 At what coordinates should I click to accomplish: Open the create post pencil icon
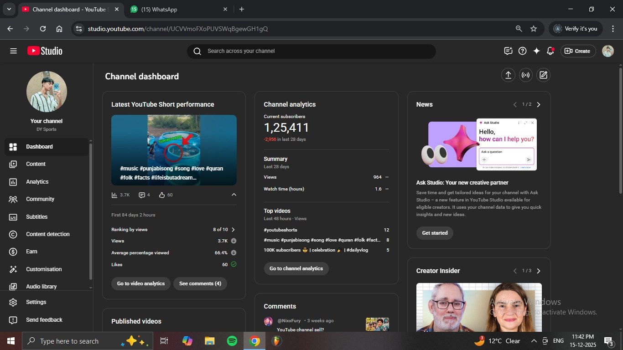click(x=543, y=75)
